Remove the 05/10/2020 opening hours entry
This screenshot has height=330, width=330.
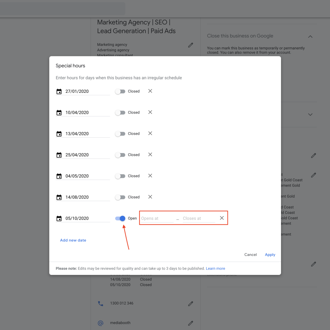pos(222,218)
